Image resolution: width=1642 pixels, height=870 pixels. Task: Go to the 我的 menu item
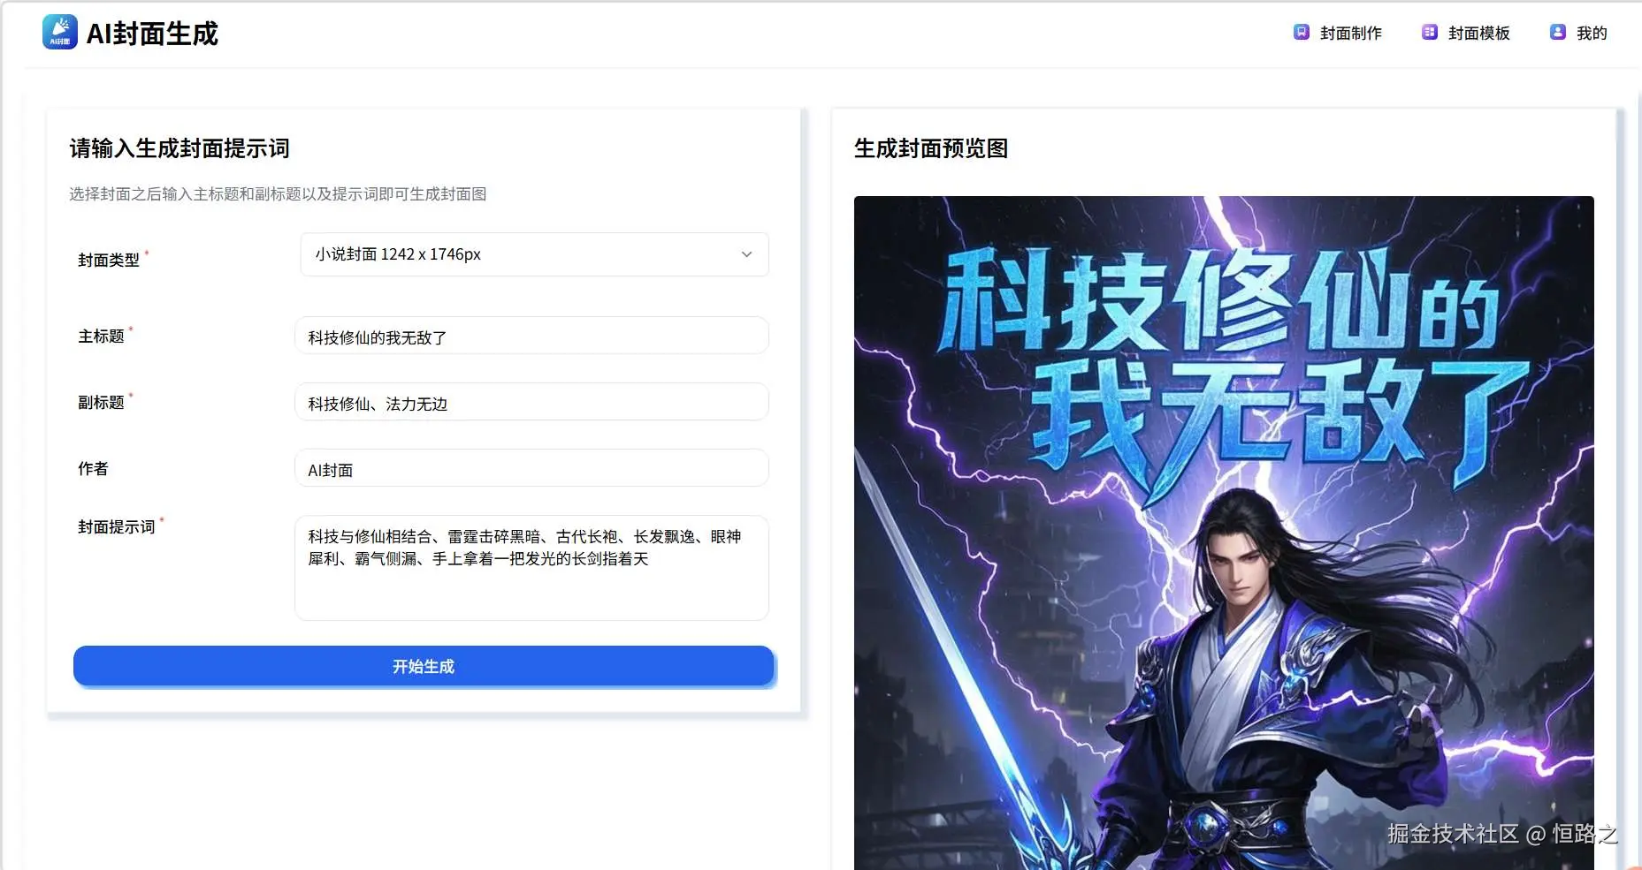click(x=1579, y=33)
